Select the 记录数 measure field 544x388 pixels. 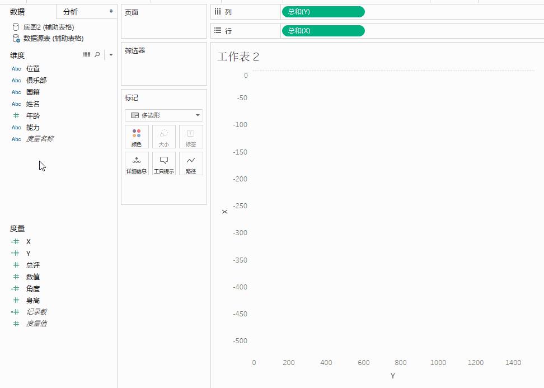click(37, 312)
